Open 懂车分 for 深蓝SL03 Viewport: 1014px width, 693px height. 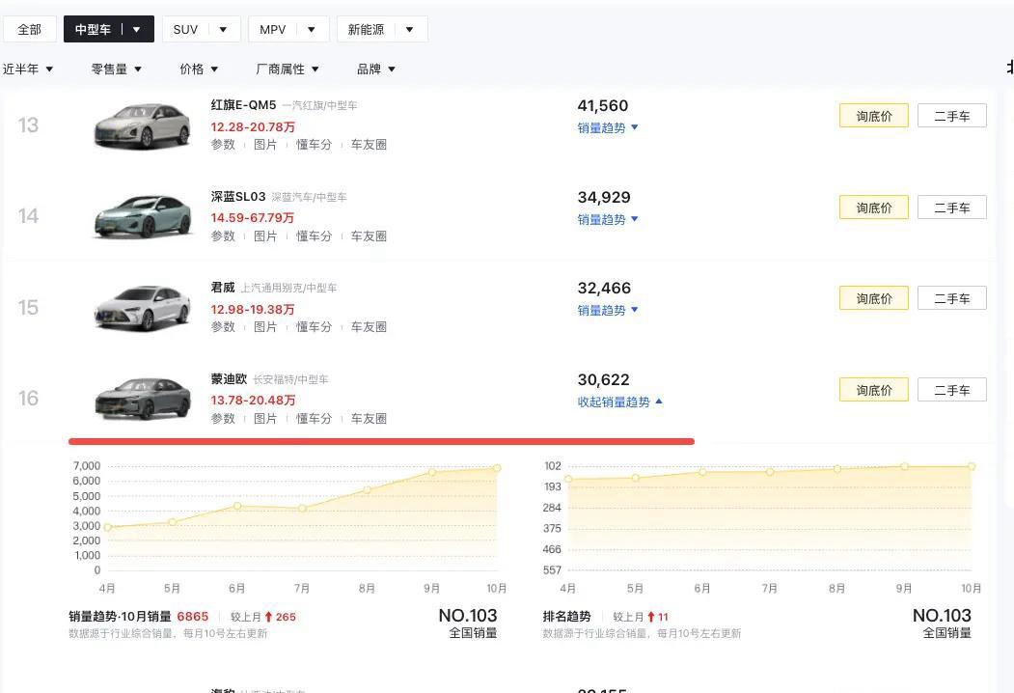[314, 236]
